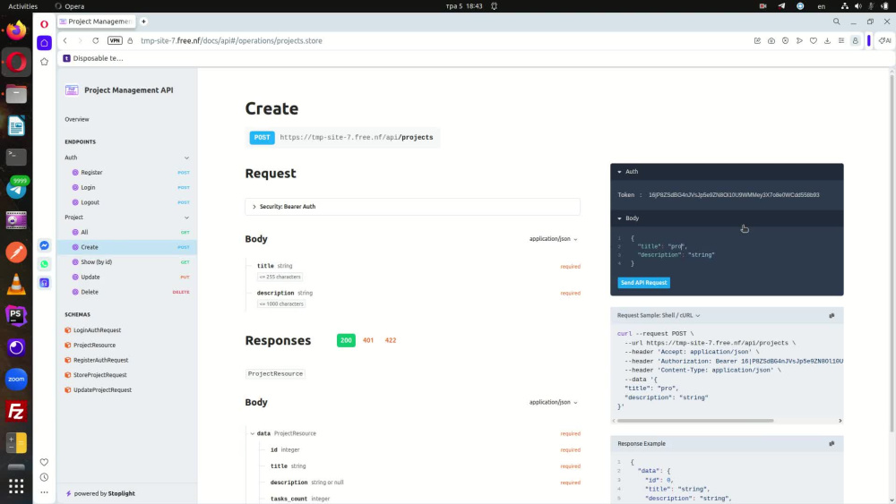Click the address bar URL
This screenshot has width=896, height=504.
[x=231, y=40]
